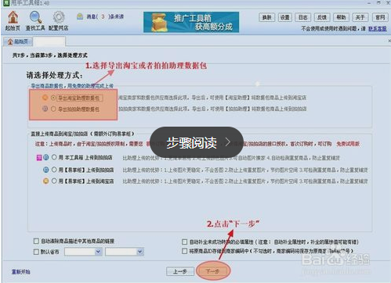391x283 pixels.
Task: Open the 步骤阅读 overlay button
Action: 197,142
